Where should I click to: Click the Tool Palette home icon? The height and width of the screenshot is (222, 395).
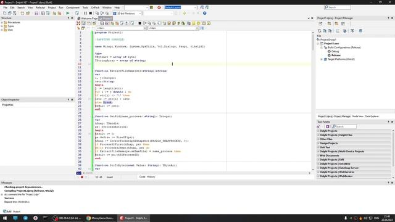tap(318, 126)
